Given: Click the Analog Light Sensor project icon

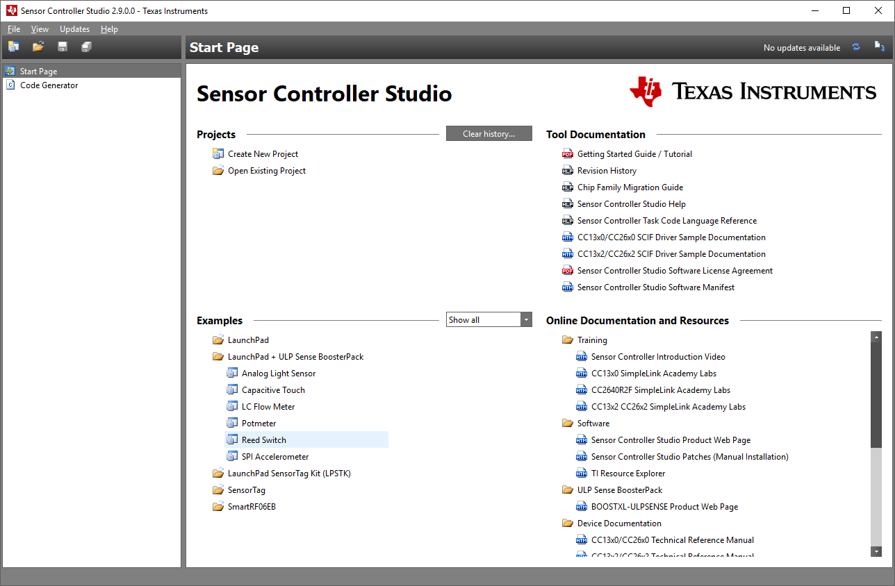Looking at the screenshot, I should (x=232, y=374).
